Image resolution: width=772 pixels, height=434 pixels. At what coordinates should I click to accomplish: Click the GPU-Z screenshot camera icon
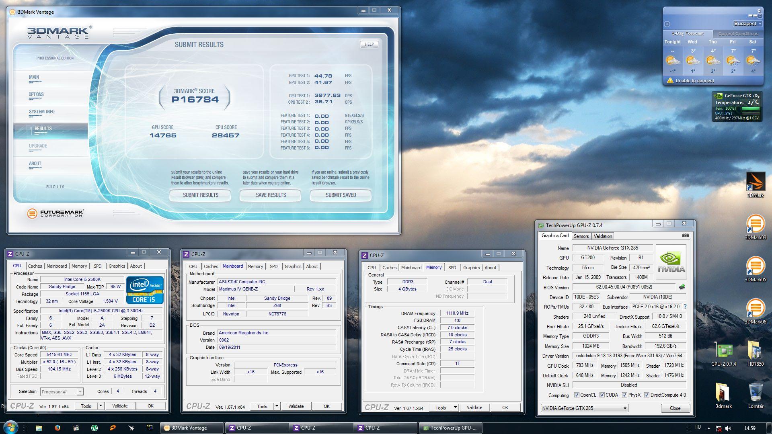685,235
